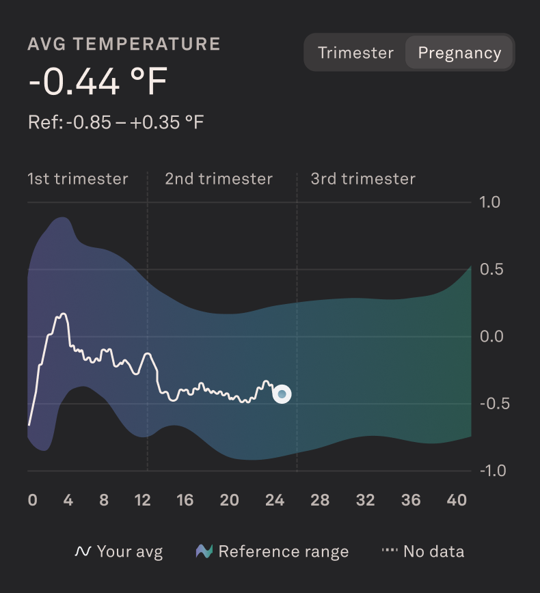Image resolution: width=540 pixels, height=593 pixels.
Task: Click week 24 on the x-axis
Action: click(275, 500)
